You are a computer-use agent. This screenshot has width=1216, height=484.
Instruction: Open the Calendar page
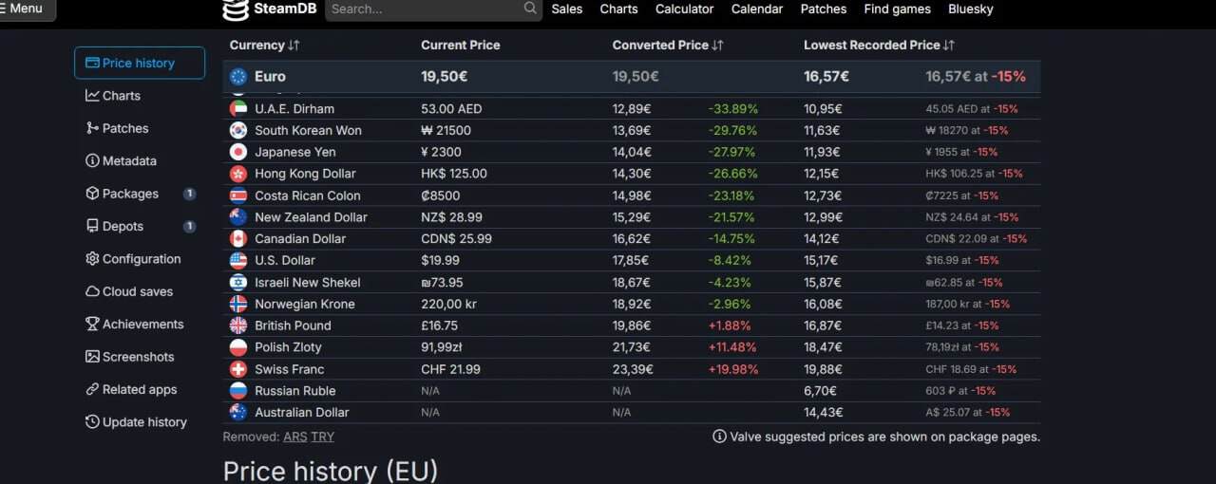(757, 9)
